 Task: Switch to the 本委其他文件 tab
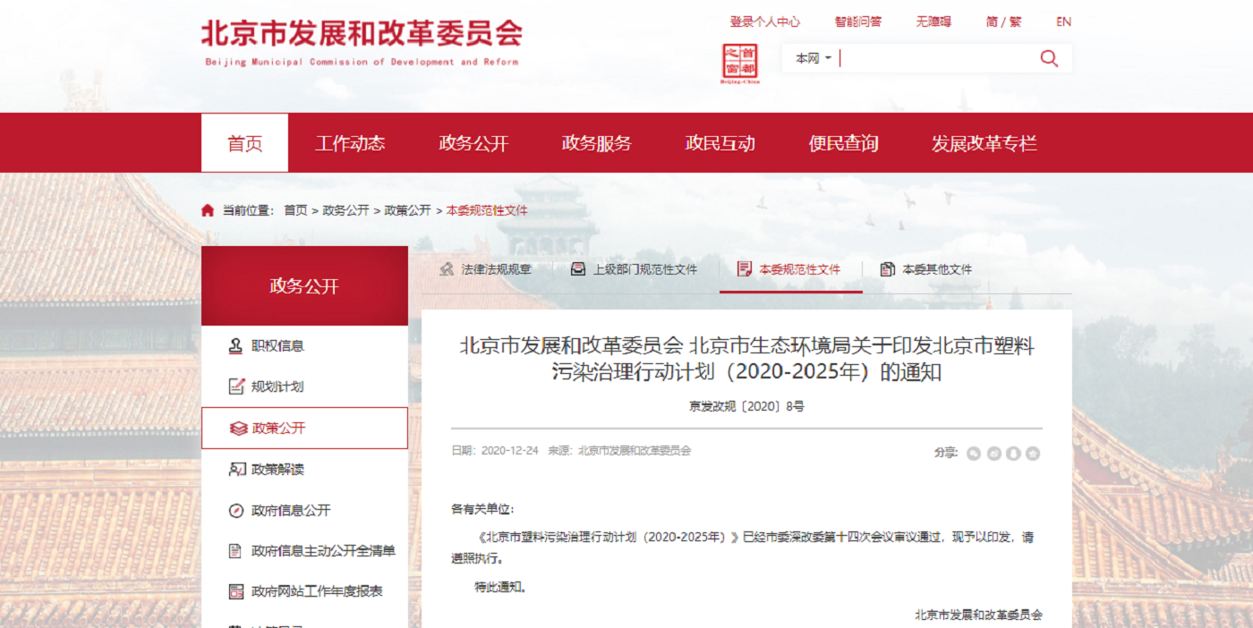click(x=938, y=267)
